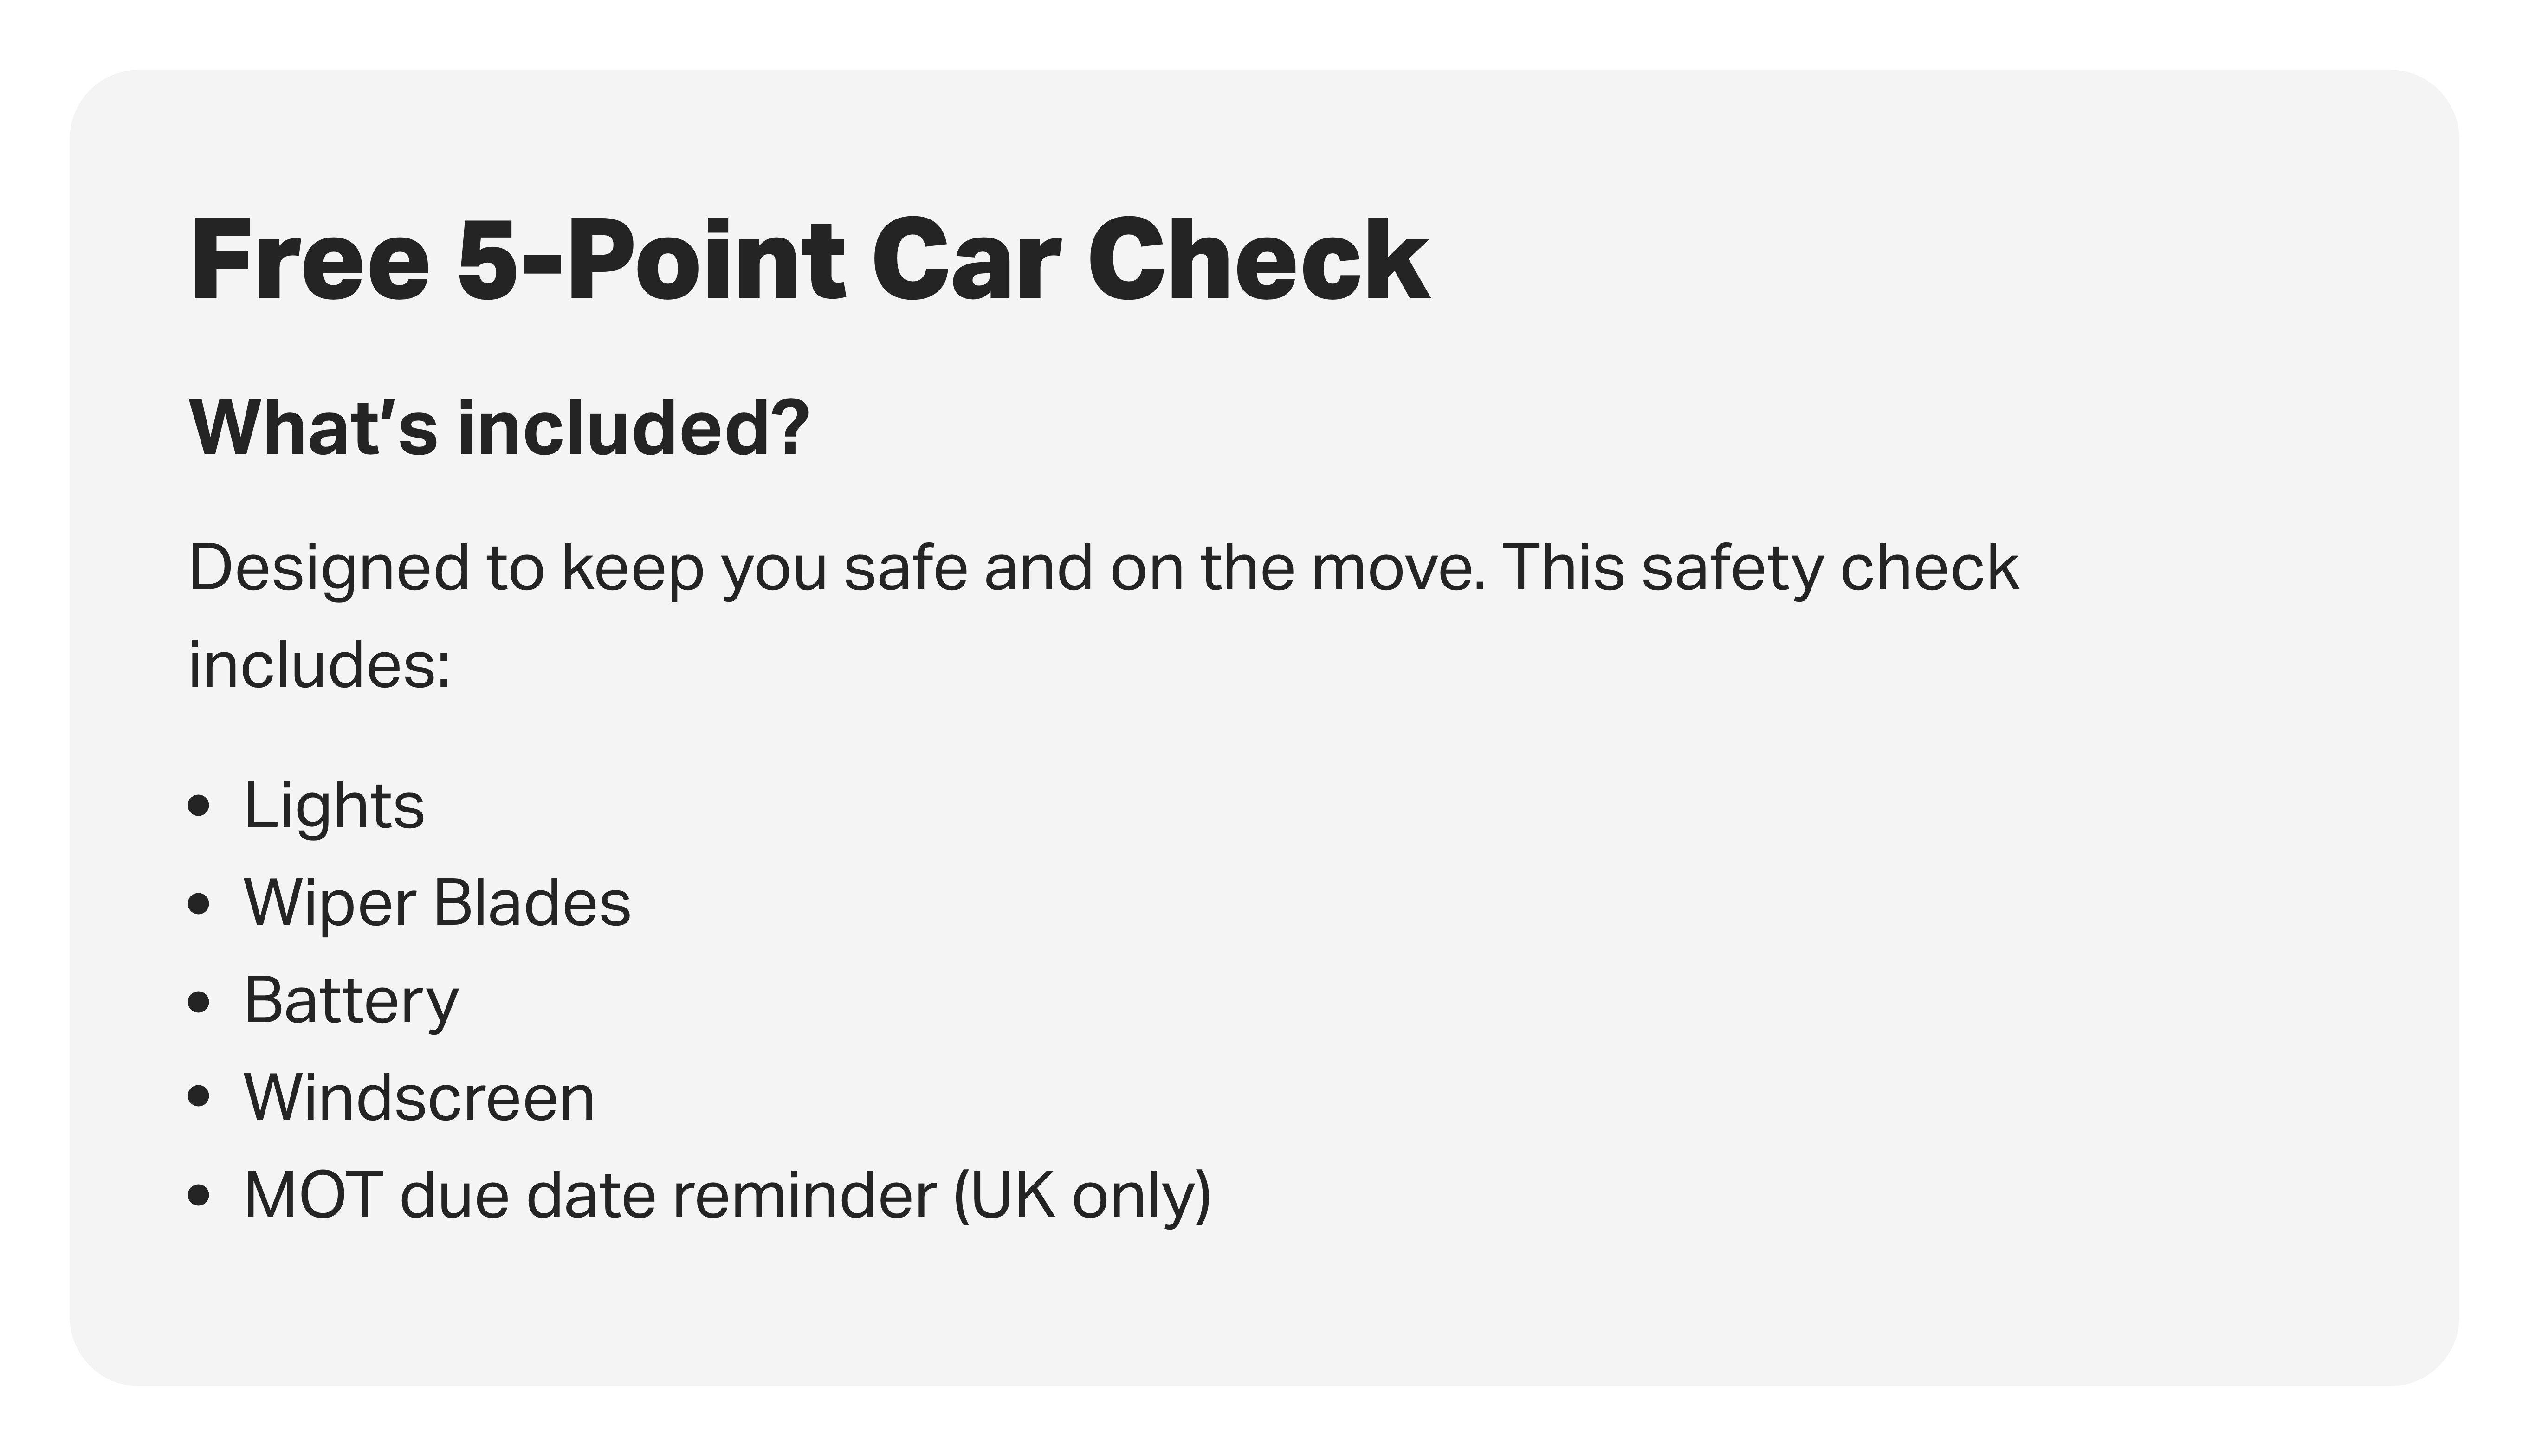Click the Free 5-Point Car Check heading
The image size is (2529, 1456).
point(809,262)
